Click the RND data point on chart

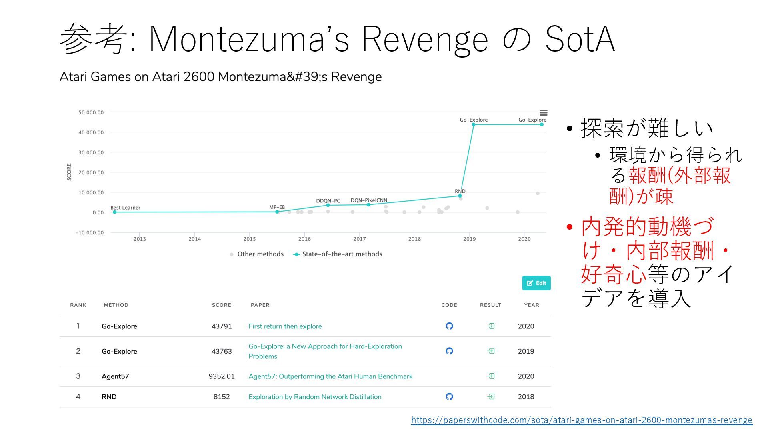click(460, 196)
